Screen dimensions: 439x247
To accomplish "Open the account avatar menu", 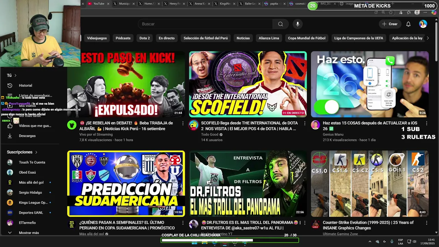I will click(x=423, y=24).
